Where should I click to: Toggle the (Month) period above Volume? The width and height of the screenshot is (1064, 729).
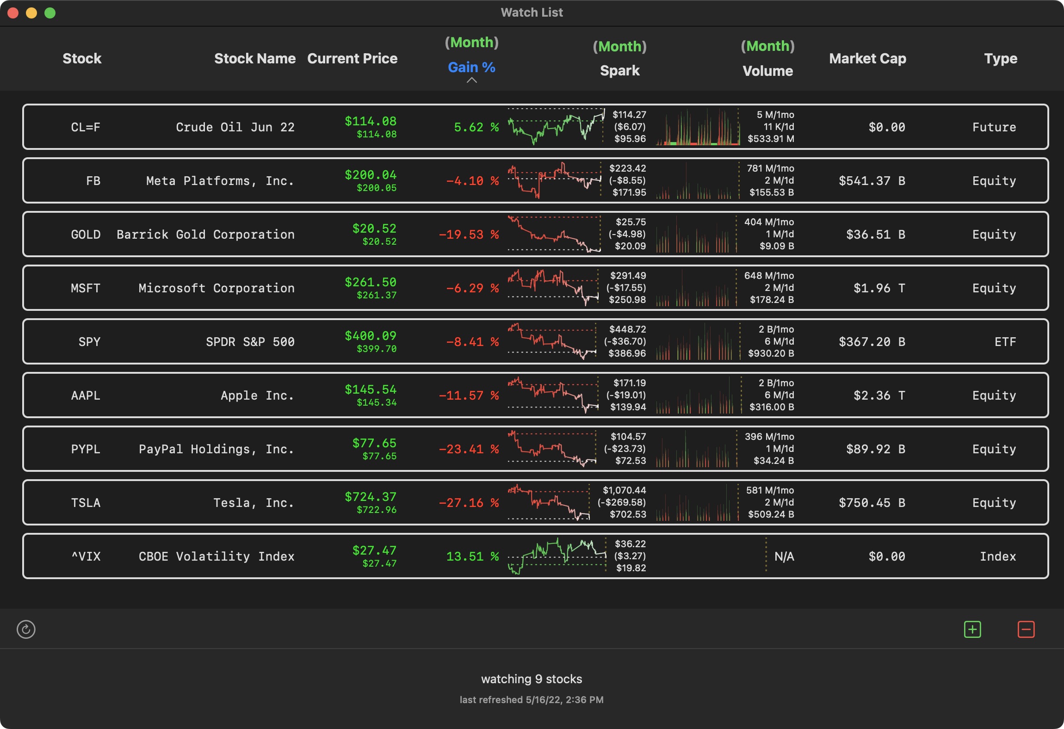click(x=768, y=46)
